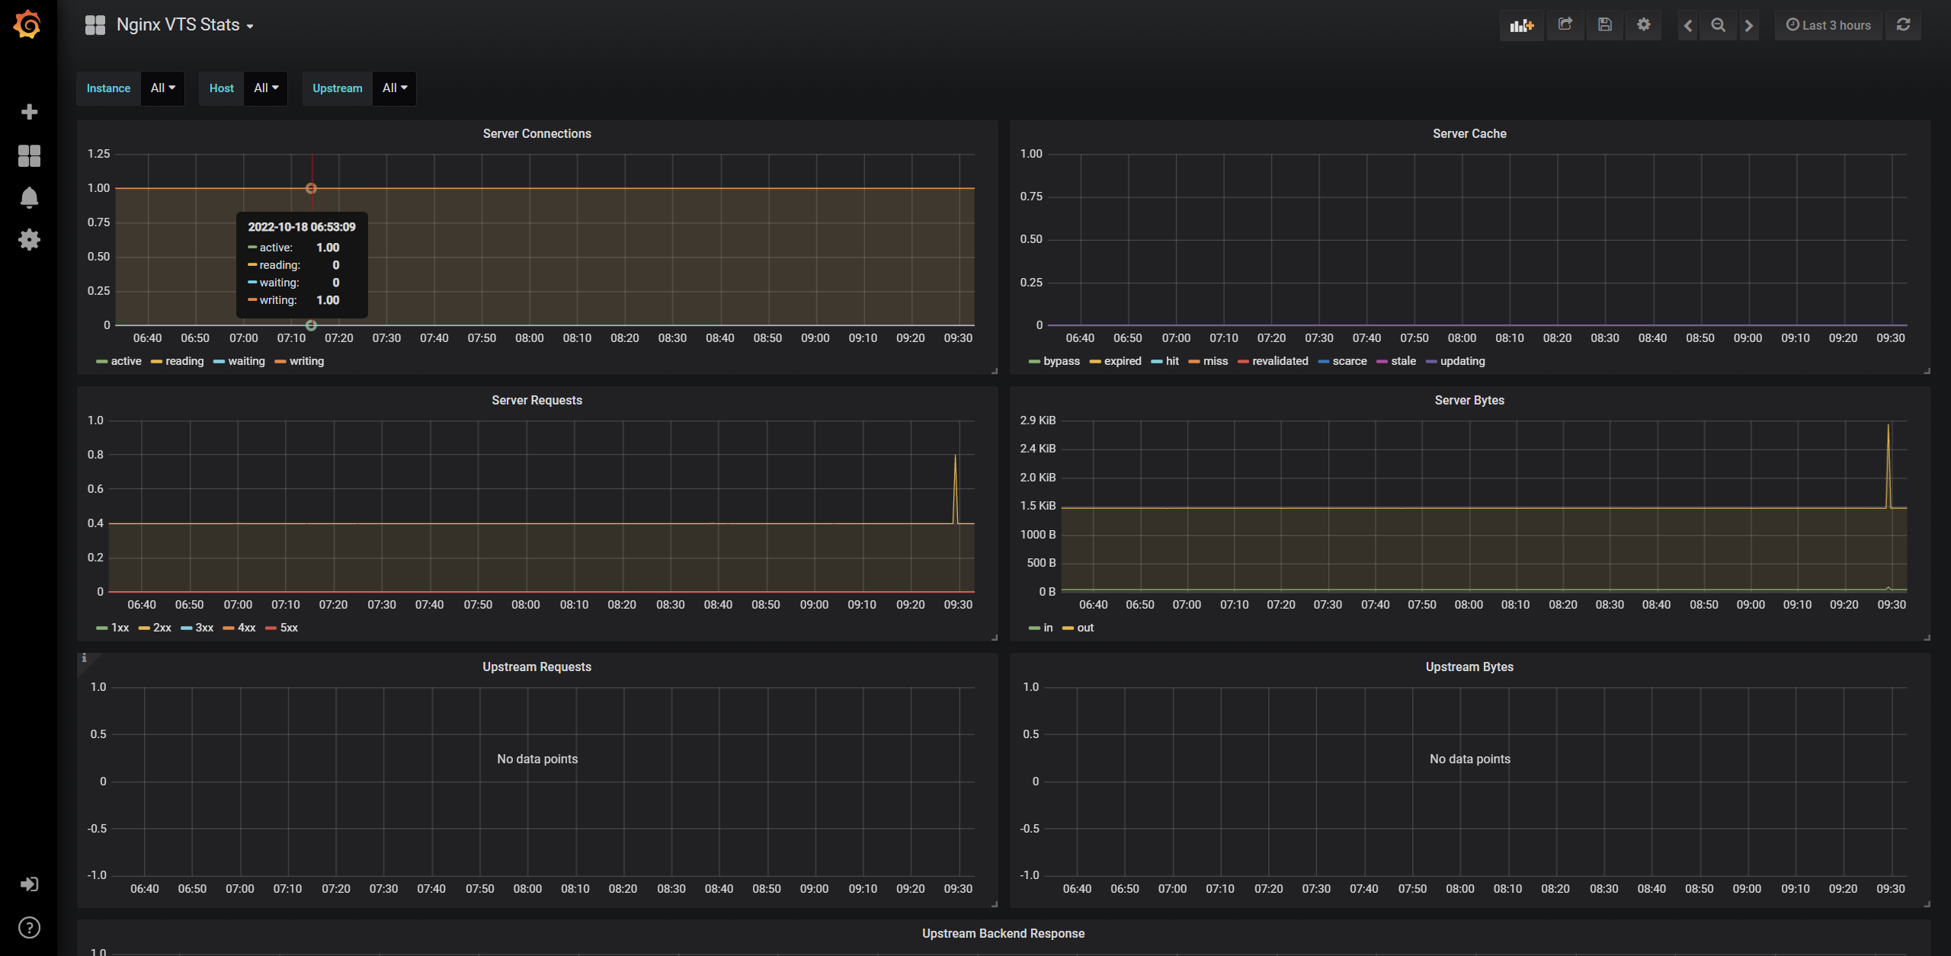Open the Server Cache panel title menu
This screenshot has height=956, width=1951.
1469,134
